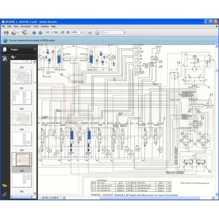Click the page number input box
The width and height of the screenshot is (219, 219).
tap(47, 33)
